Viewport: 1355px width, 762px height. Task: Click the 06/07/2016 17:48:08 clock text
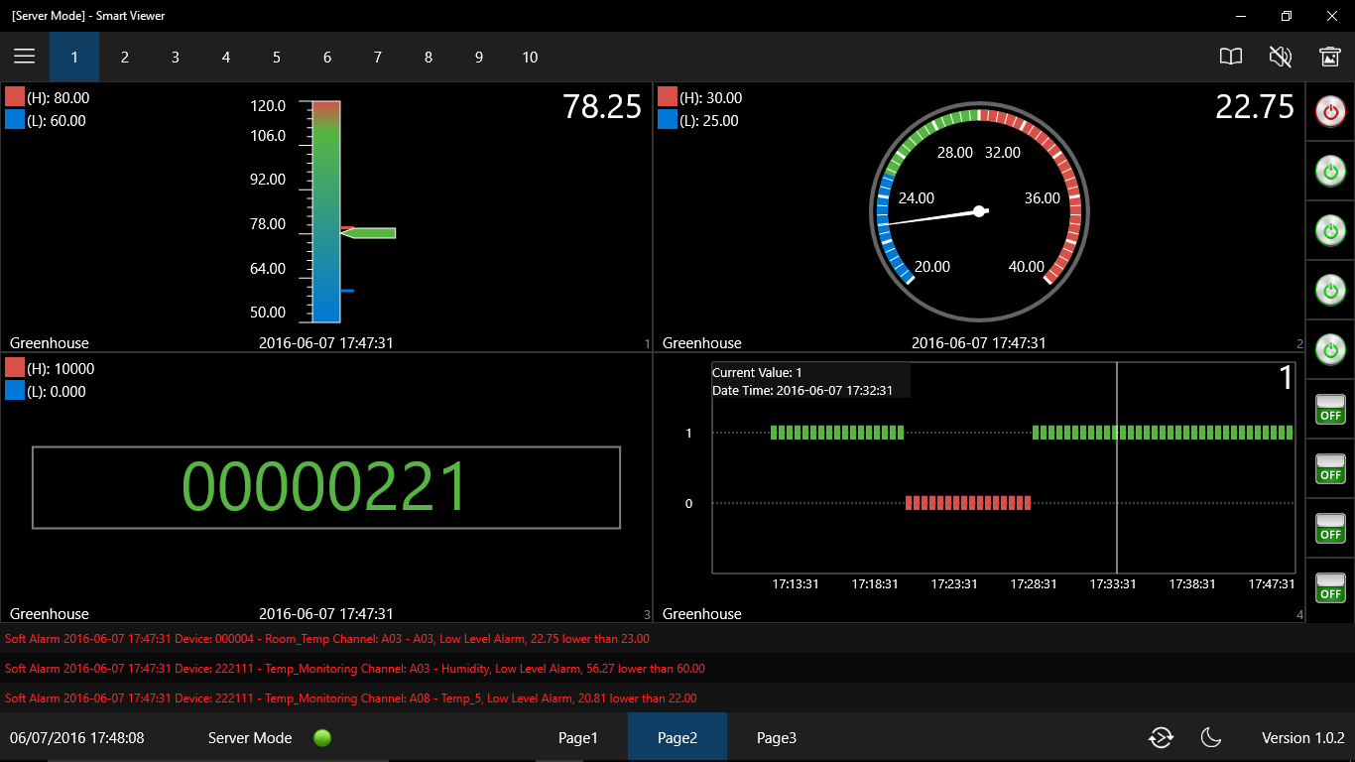pos(76,737)
